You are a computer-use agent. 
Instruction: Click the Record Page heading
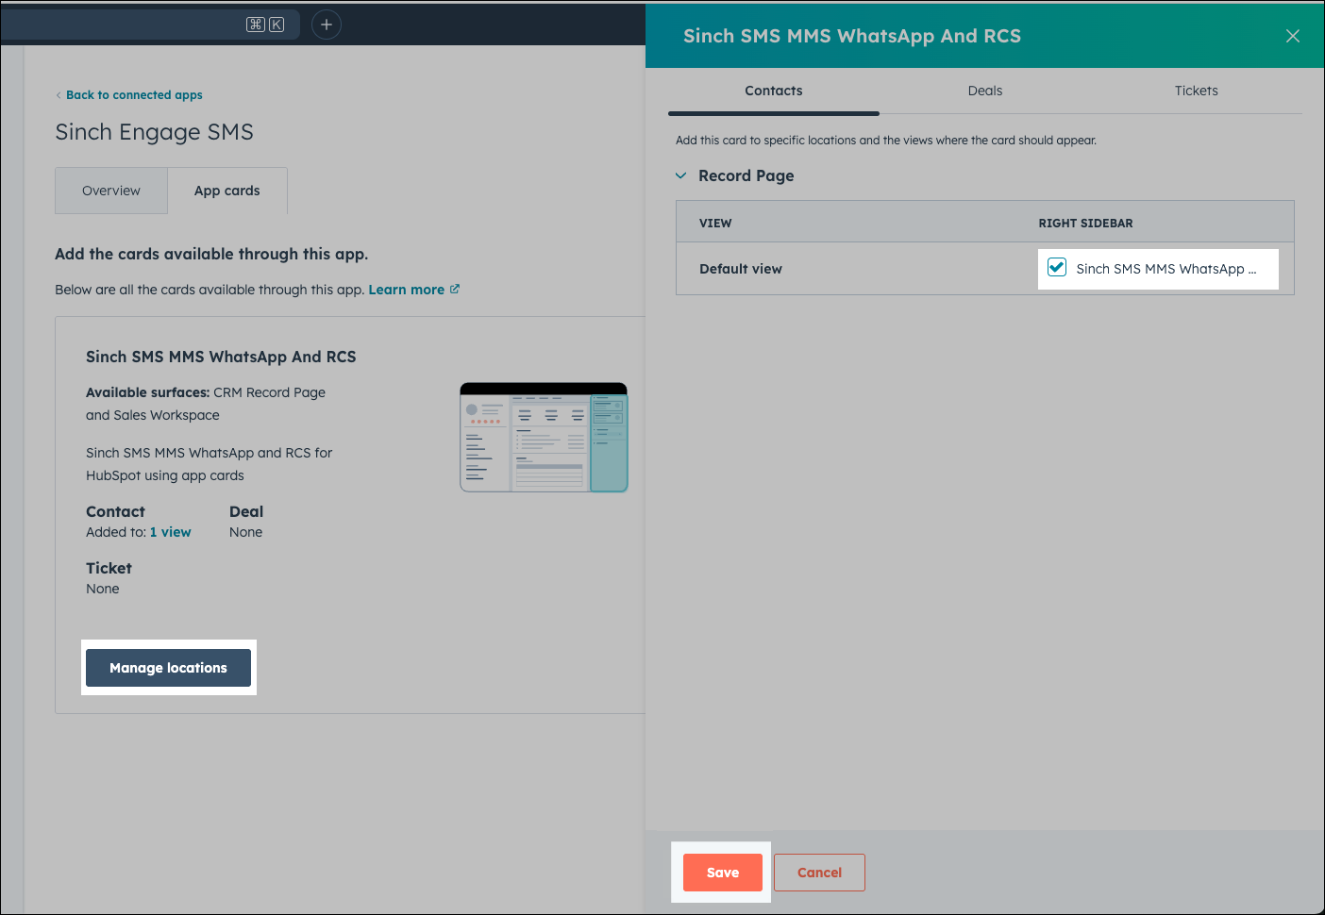point(746,175)
